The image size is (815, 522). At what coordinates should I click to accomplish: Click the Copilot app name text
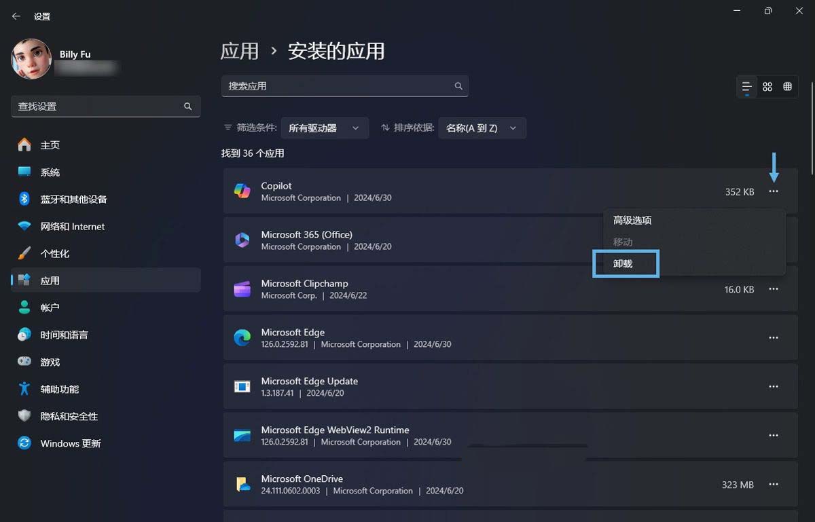(276, 186)
